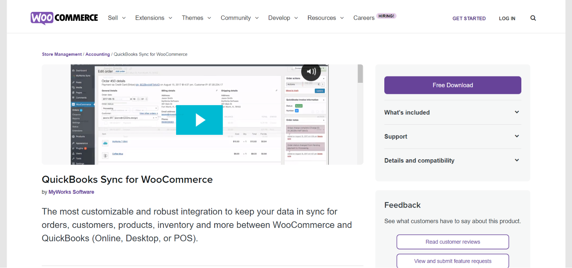Image resolution: width=572 pixels, height=268 pixels.
Task: Click the WooCommerce logo
Action: [64, 18]
